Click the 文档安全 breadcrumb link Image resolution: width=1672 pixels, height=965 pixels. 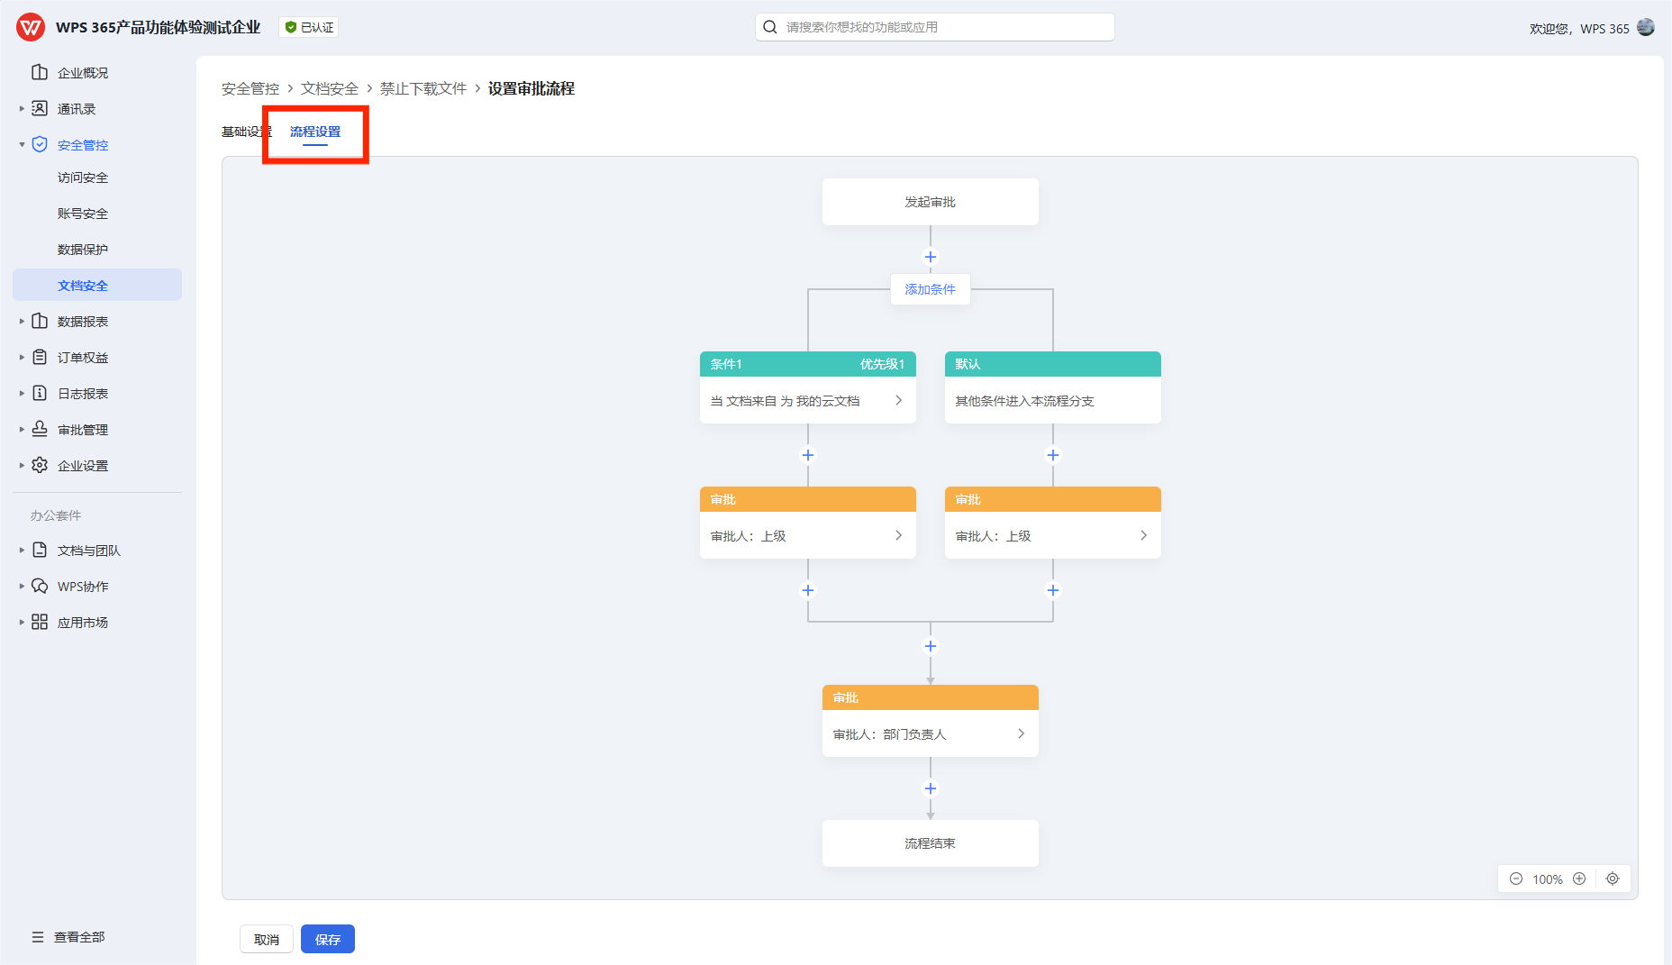coord(330,88)
